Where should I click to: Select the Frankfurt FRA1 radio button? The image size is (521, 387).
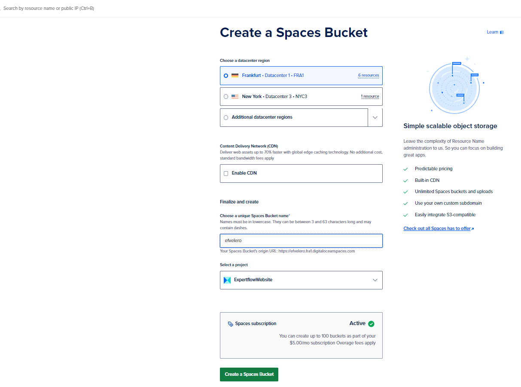point(226,76)
